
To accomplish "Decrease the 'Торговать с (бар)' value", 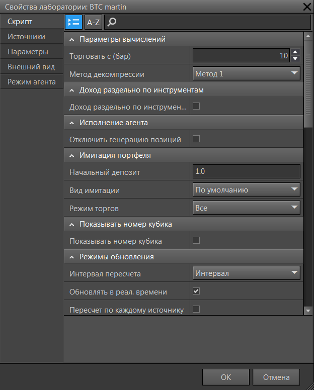I will [x=295, y=59].
